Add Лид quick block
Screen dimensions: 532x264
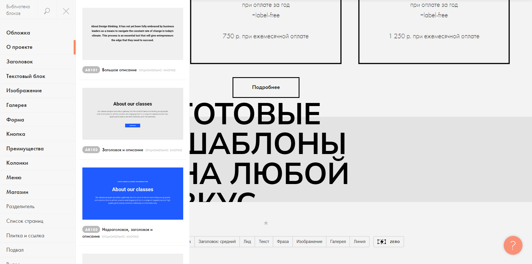click(x=247, y=242)
